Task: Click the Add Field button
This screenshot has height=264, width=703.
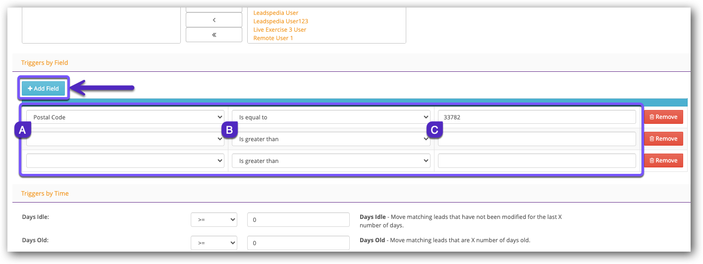Action: click(44, 89)
